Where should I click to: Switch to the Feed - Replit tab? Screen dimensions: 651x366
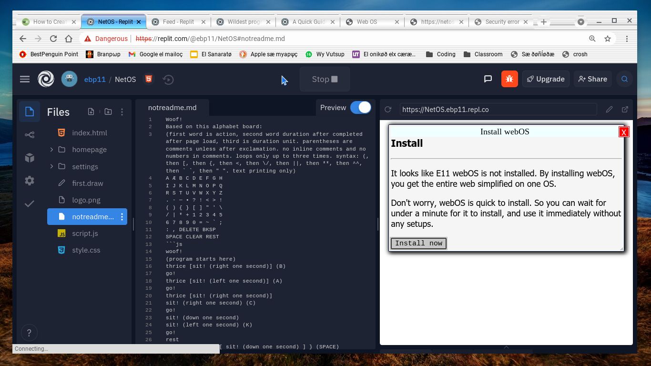pyautogui.click(x=178, y=21)
